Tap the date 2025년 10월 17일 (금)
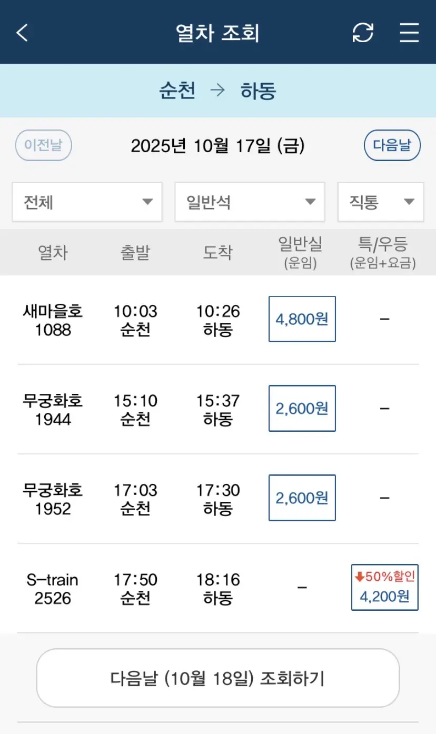Viewport: 436px width, 734px height. click(x=217, y=146)
